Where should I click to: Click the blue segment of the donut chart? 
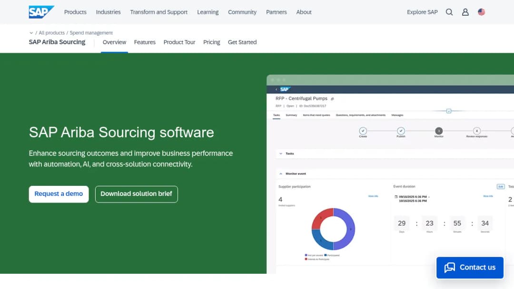point(321,241)
